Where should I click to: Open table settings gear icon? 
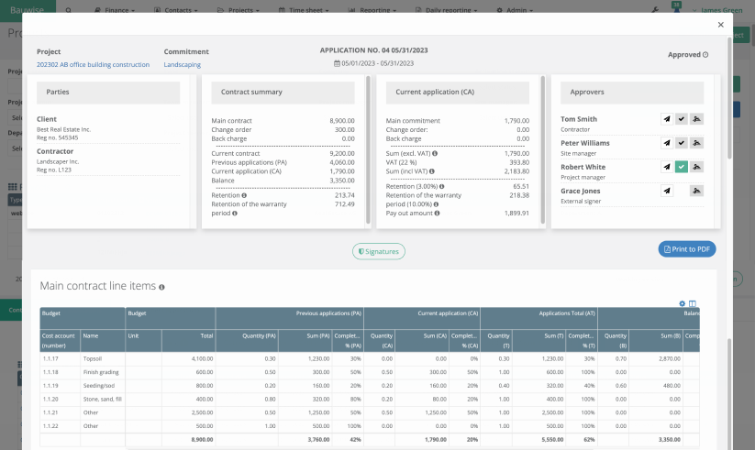[x=682, y=303]
